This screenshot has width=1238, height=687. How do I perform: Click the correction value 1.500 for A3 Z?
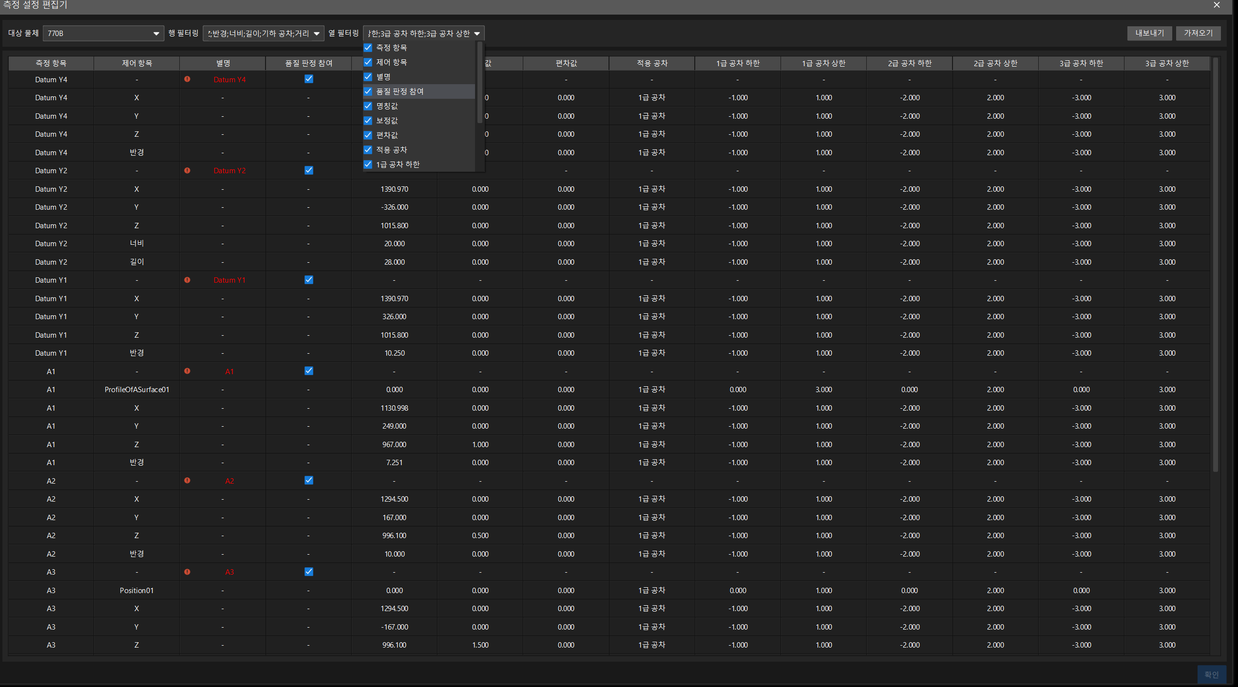[480, 645]
